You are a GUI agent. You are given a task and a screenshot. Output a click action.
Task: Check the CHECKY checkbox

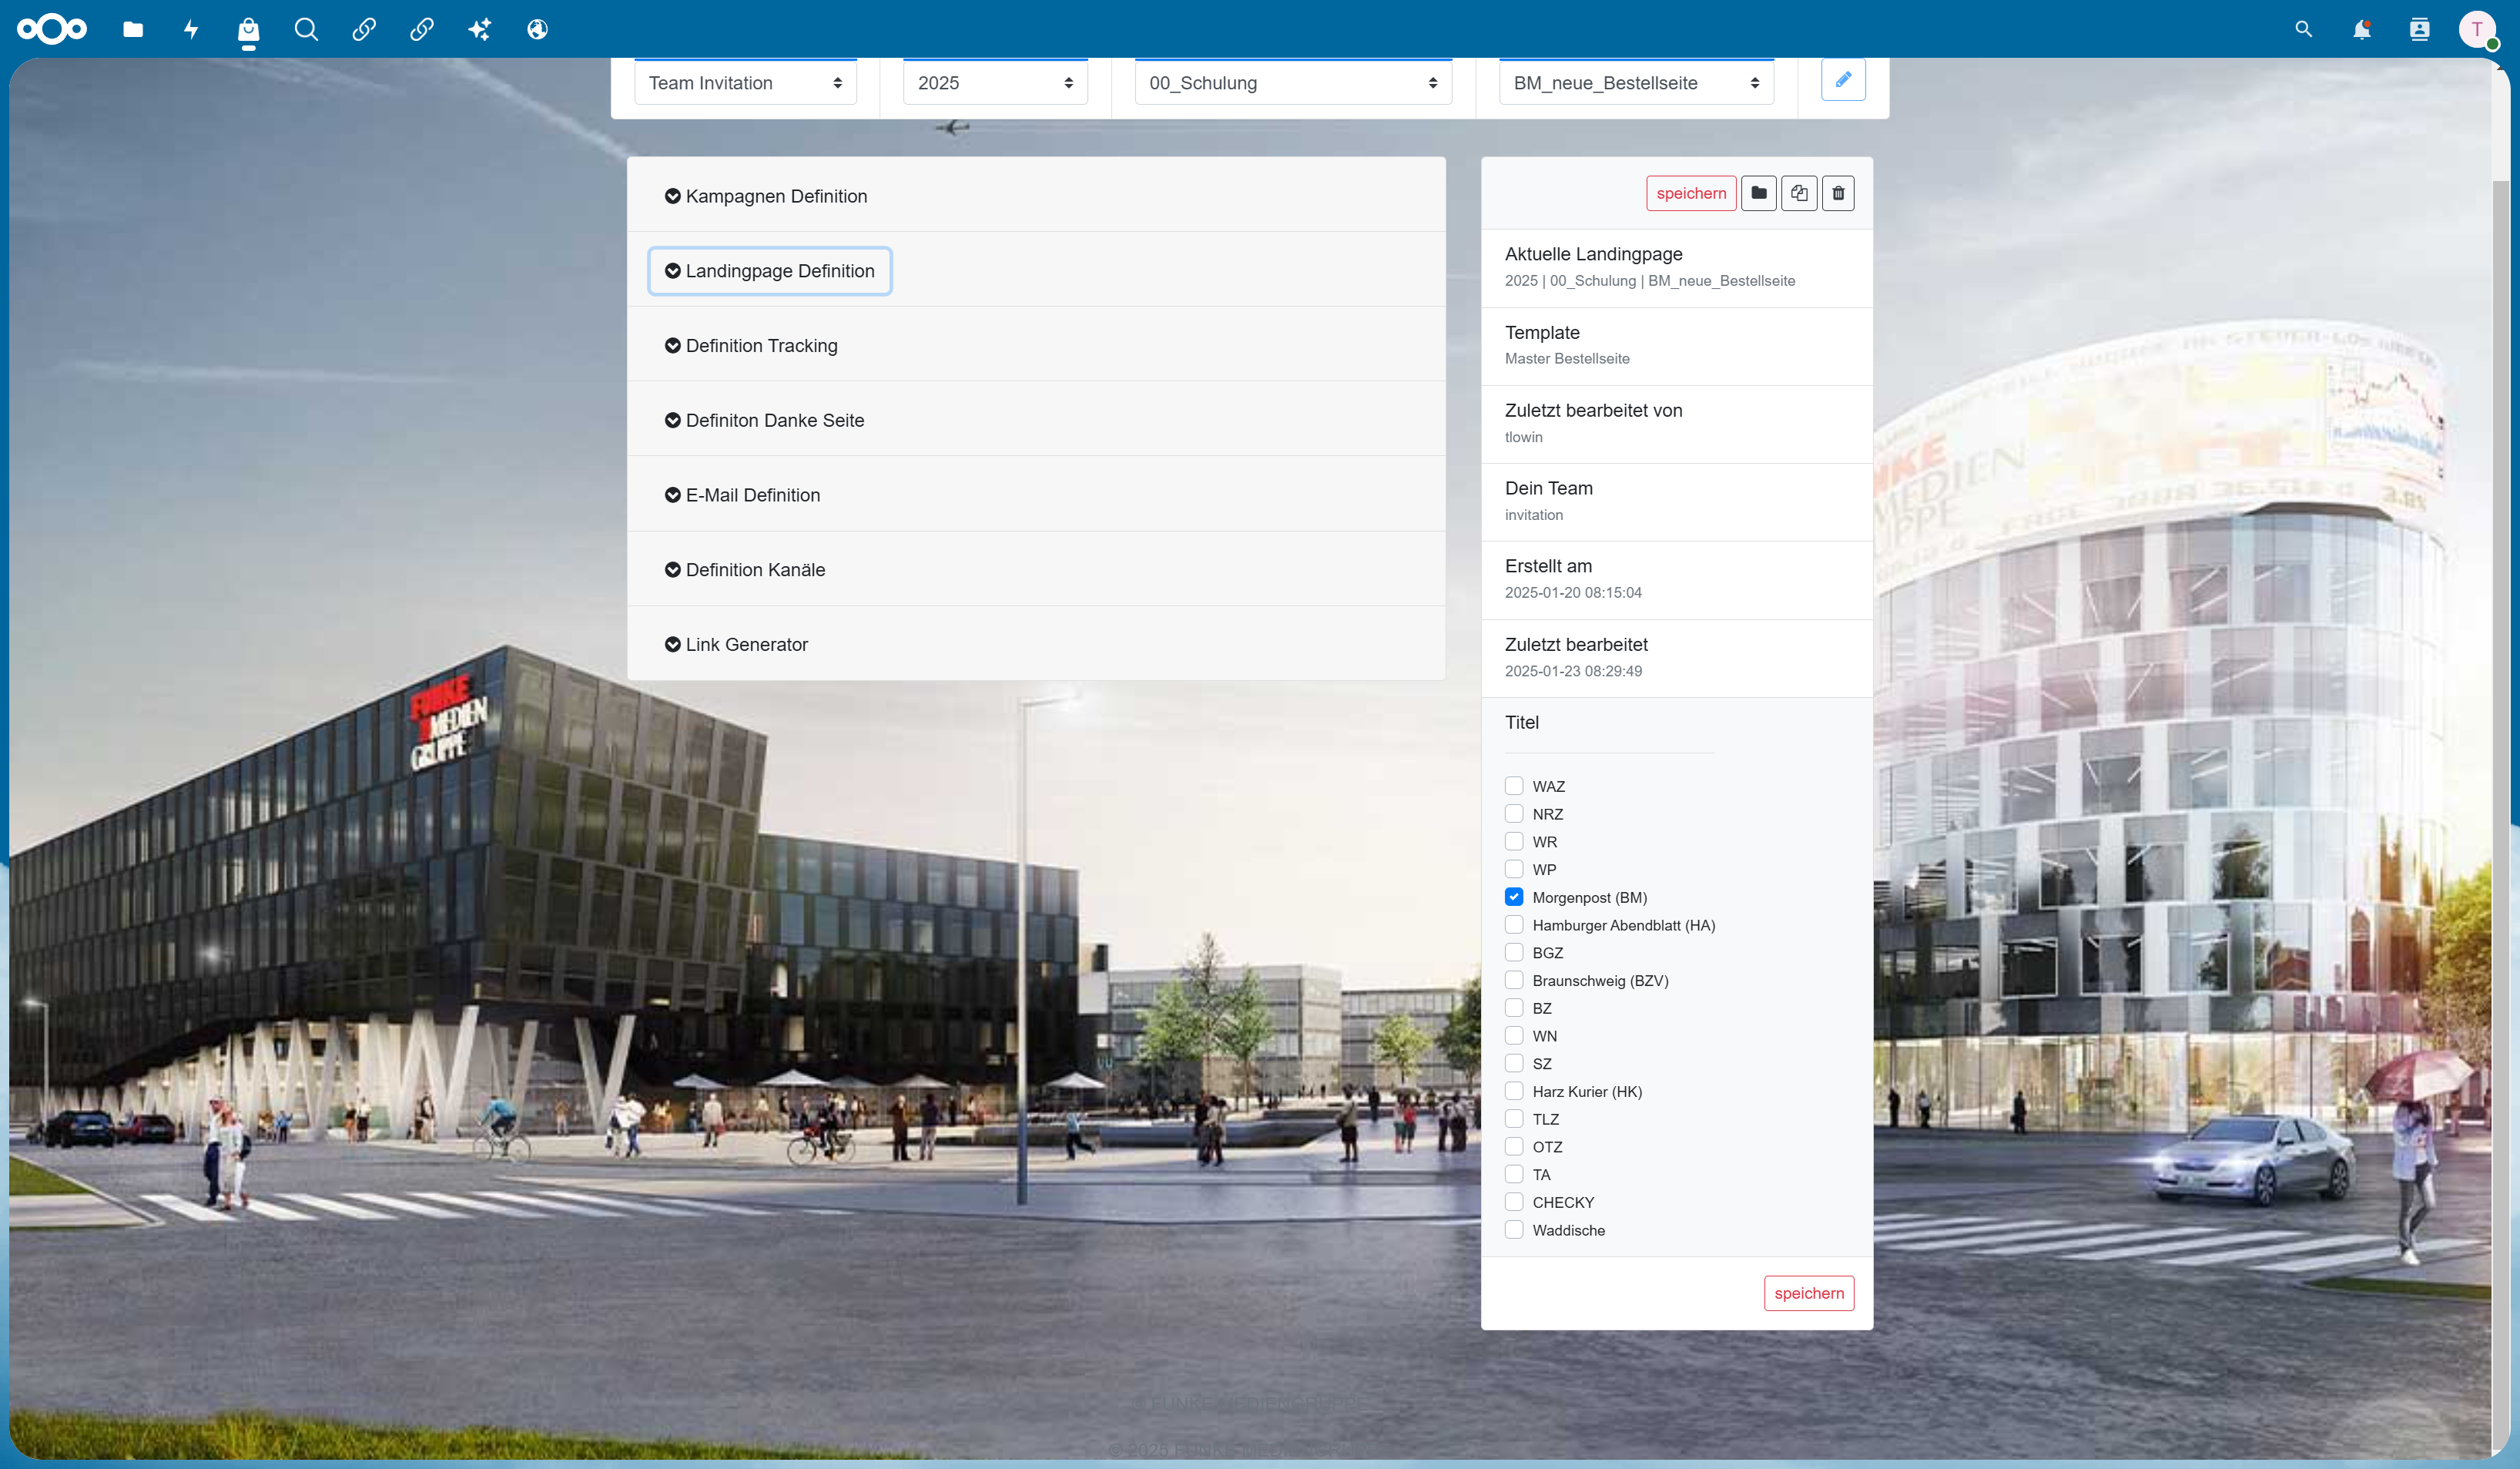point(1514,1202)
